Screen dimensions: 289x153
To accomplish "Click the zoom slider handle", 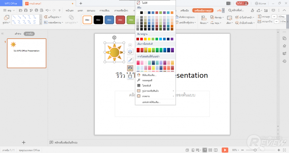I will 255,150.
